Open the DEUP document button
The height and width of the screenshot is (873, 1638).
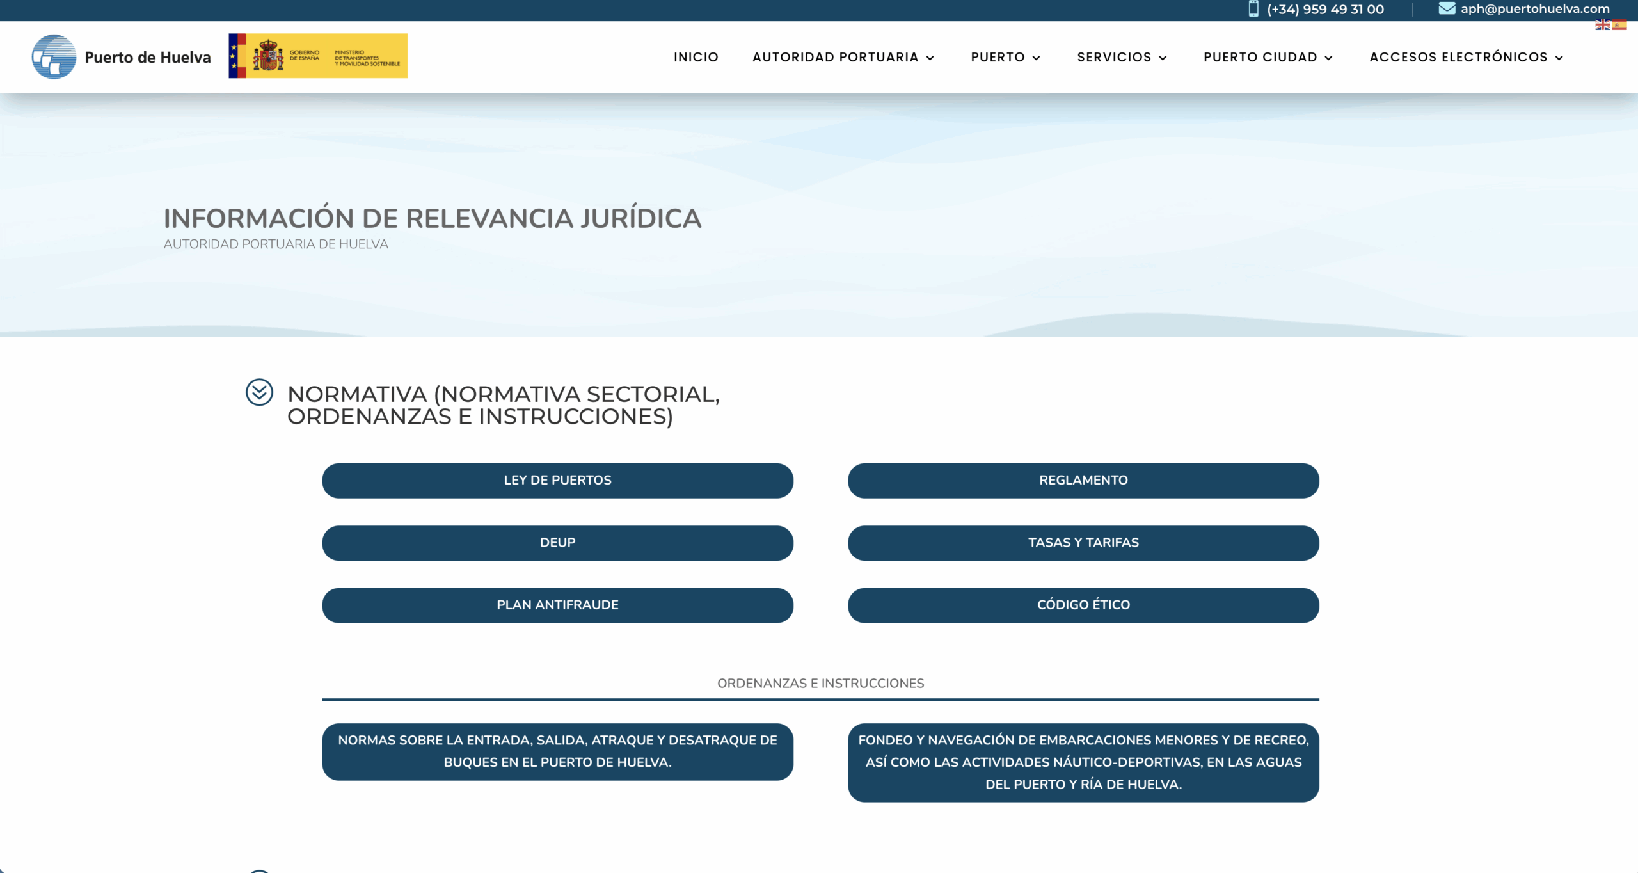pyautogui.click(x=557, y=543)
